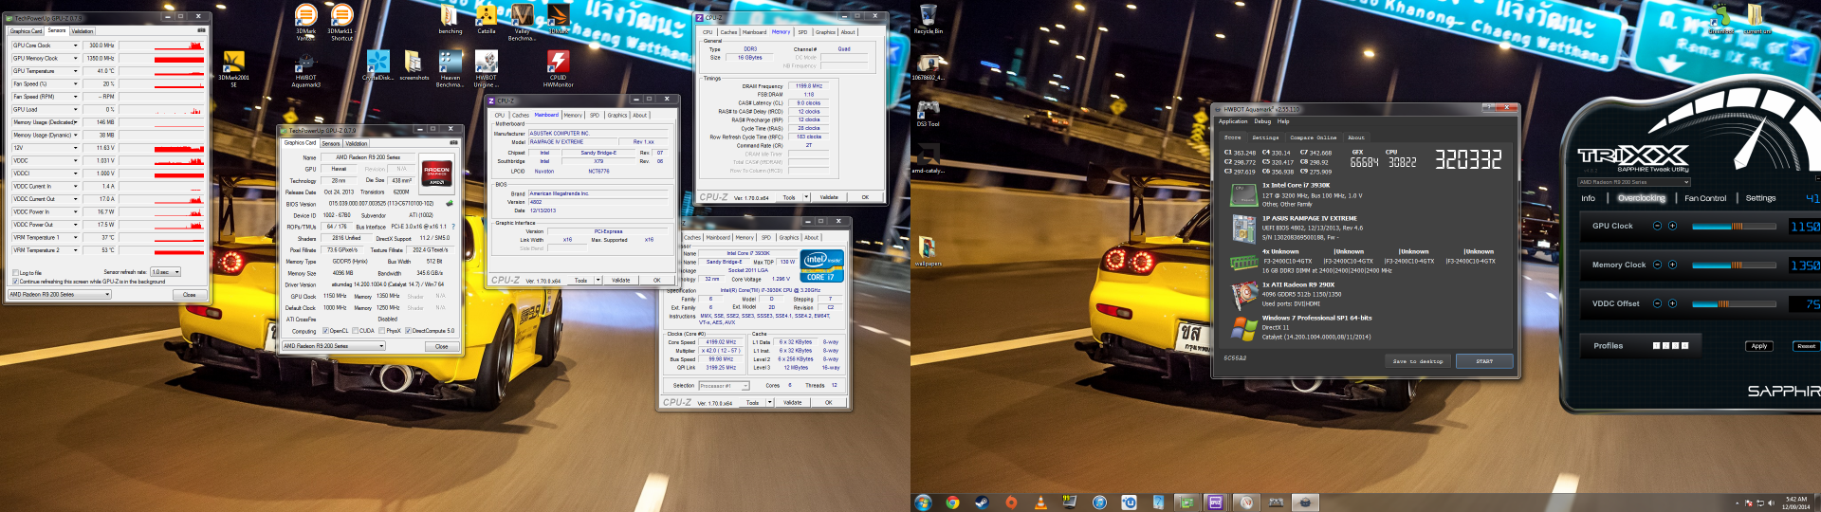Select HWBOT Aquamark3 desktop shortcut
Viewport: 1821px width, 512px height.
(305, 69)
